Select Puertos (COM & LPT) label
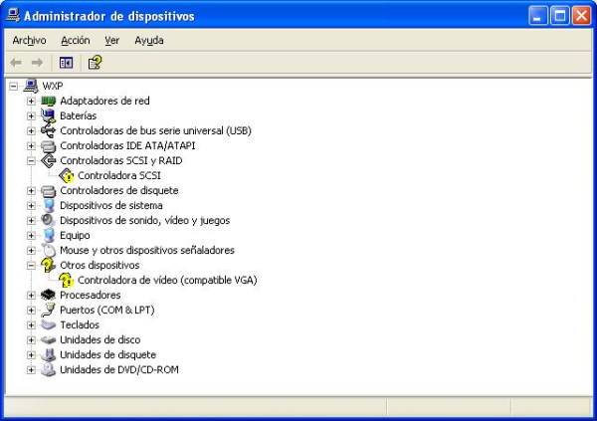This screenshot has width=597, height=421. tap(107, 310)
